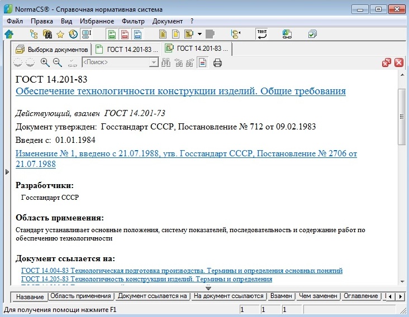The height and width of the screenshot is (317, 409).
Task: Toggle the highlighted page view icon
Action: (203, 63)
